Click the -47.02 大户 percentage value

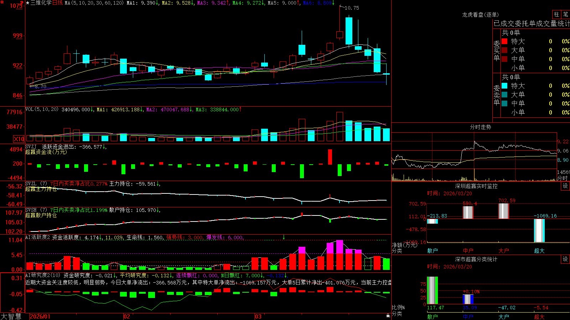[x=507, y=308]
